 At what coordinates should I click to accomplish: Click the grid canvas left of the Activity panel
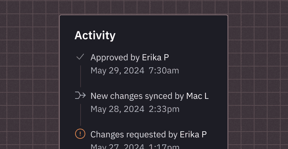[x=29, y=80]
